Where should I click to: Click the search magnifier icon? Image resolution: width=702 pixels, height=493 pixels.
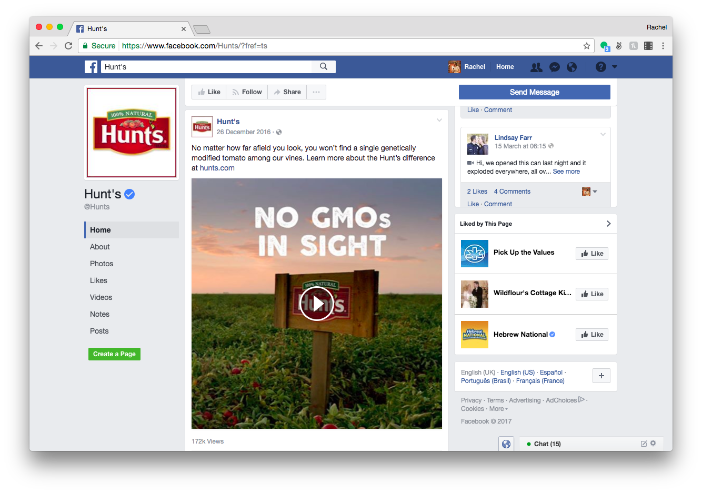(324, 66)
